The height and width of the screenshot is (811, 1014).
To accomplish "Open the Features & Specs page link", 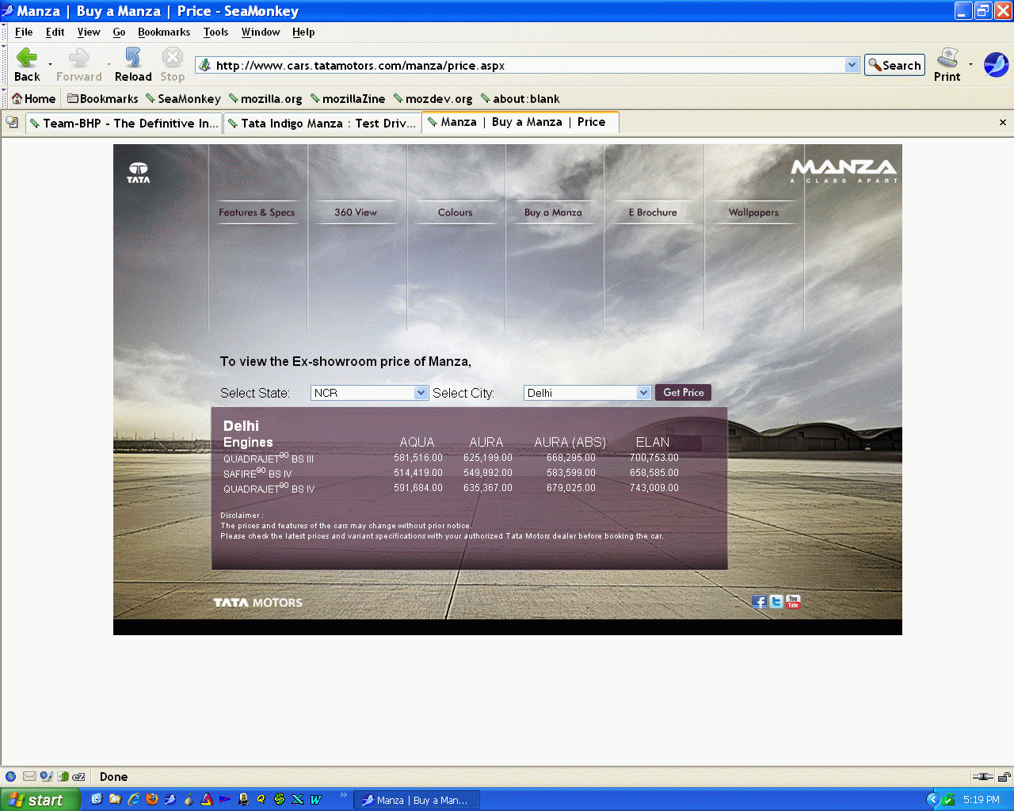I will [257, 212].
